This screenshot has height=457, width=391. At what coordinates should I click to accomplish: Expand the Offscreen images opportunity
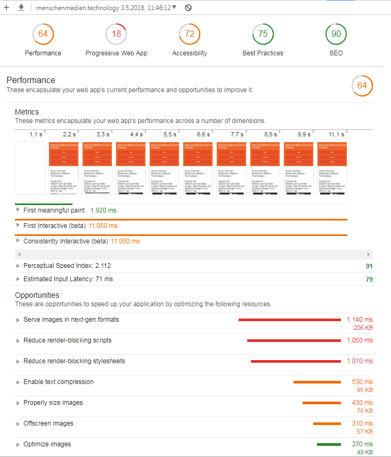point(17,423)
